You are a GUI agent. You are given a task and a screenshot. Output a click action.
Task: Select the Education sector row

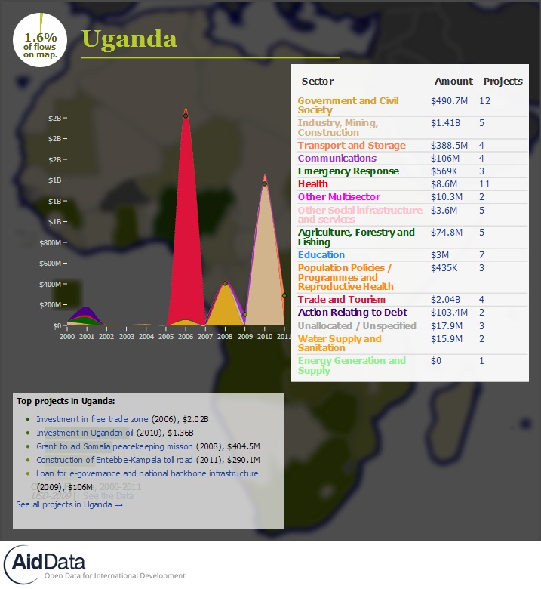pyautogui.click(x=321, y=254)
